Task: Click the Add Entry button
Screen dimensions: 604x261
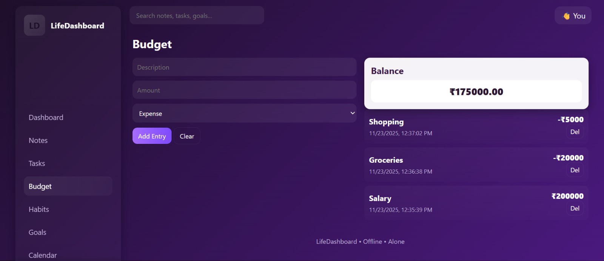Action: click(x=152, y=136)
